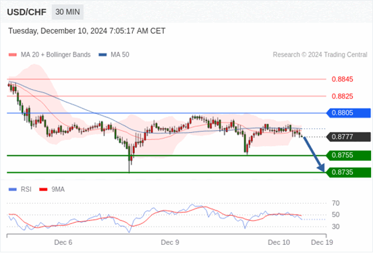Toggle the MA 20 + Bollinger Bands legend
Screen dimensions: 373x253
coord(49,55)
